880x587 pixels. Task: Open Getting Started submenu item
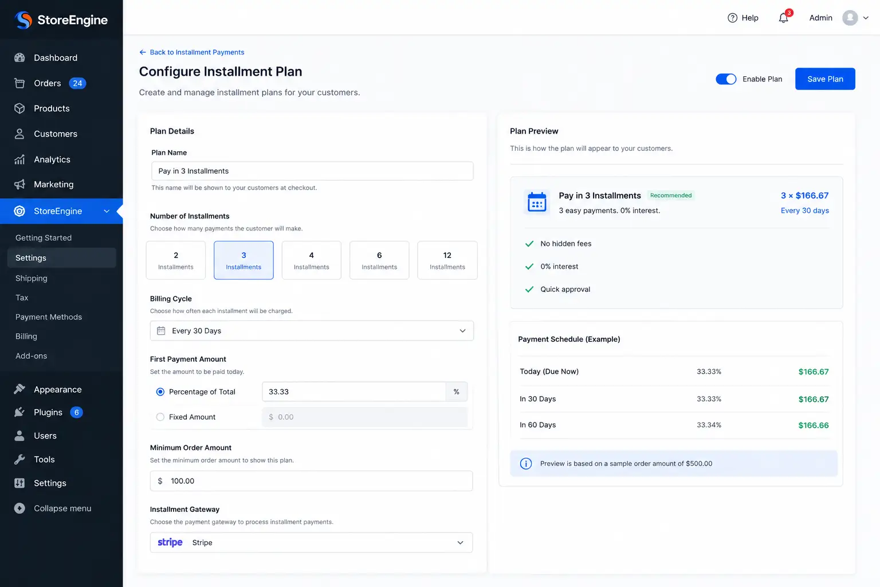(44, 238)
